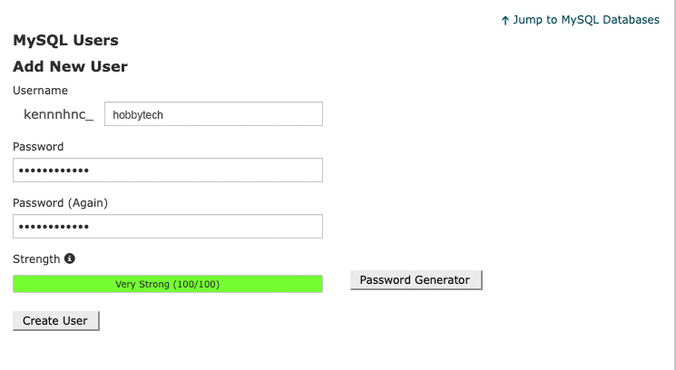Select the Password (Again) confirmation field
This screenshot has width=676, height=370.
point(168,227)
